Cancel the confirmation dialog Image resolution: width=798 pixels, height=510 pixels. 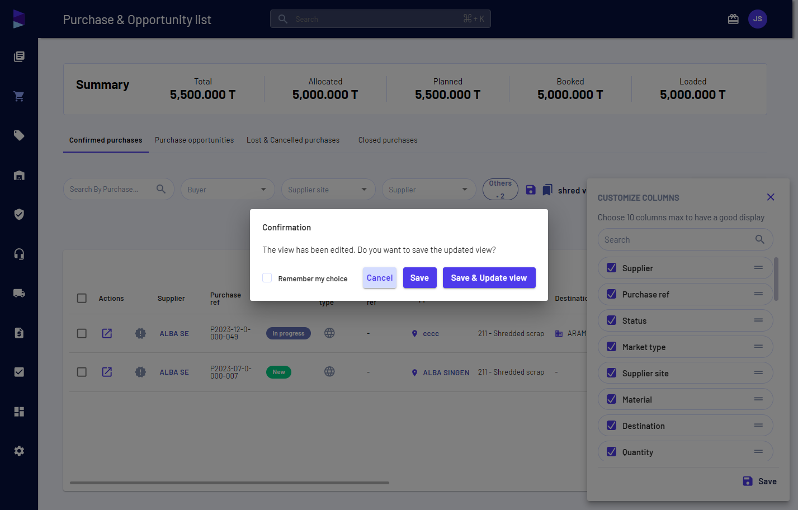[x=380, y=278]
